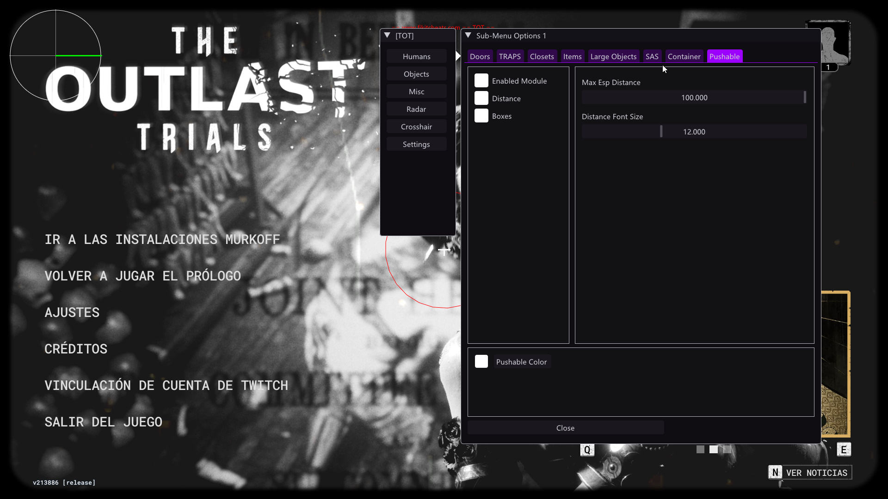This screenshot has width=888, height=499.
Task: Click IR A LAS INSTALACIONES MURKOFF
Action: coord(162,239)
